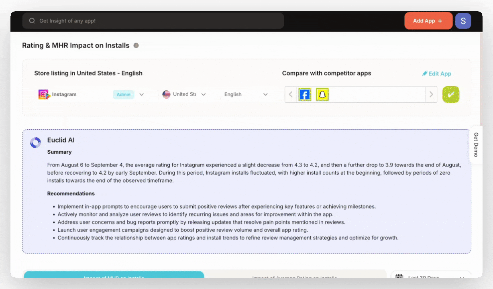The height and width of the screenshot is (289, 493).
Task: Switch to Impact of MHR on Installs tab
Action: pos(114,275)
